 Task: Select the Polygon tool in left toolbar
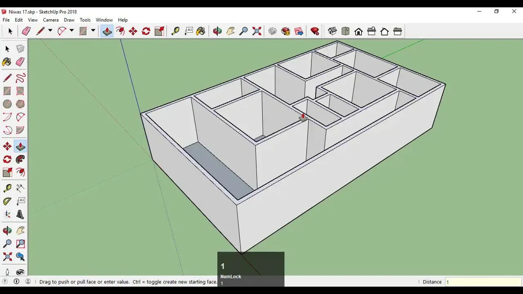20,104
